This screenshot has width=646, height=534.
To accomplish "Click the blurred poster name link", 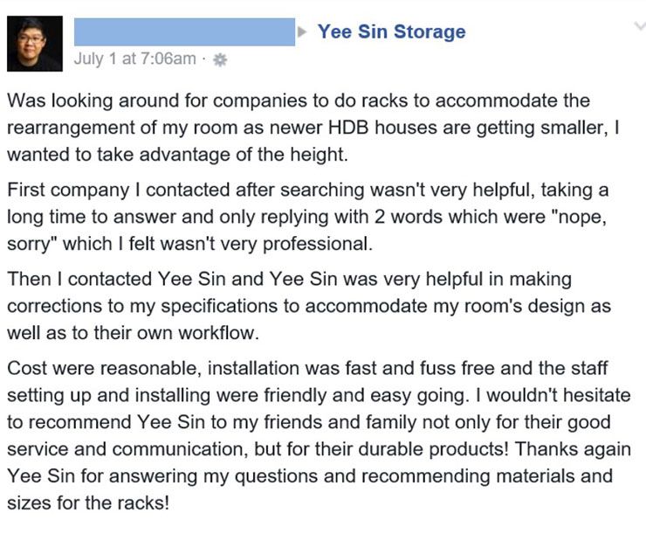I will pyautogui.click(x=184, y=32).
